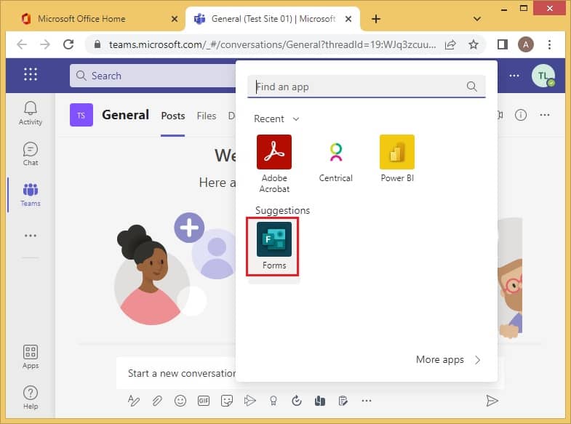The height and width of the screenshot is (424, 571).
Task: Open the Activity feed
Action: point(31,113)
